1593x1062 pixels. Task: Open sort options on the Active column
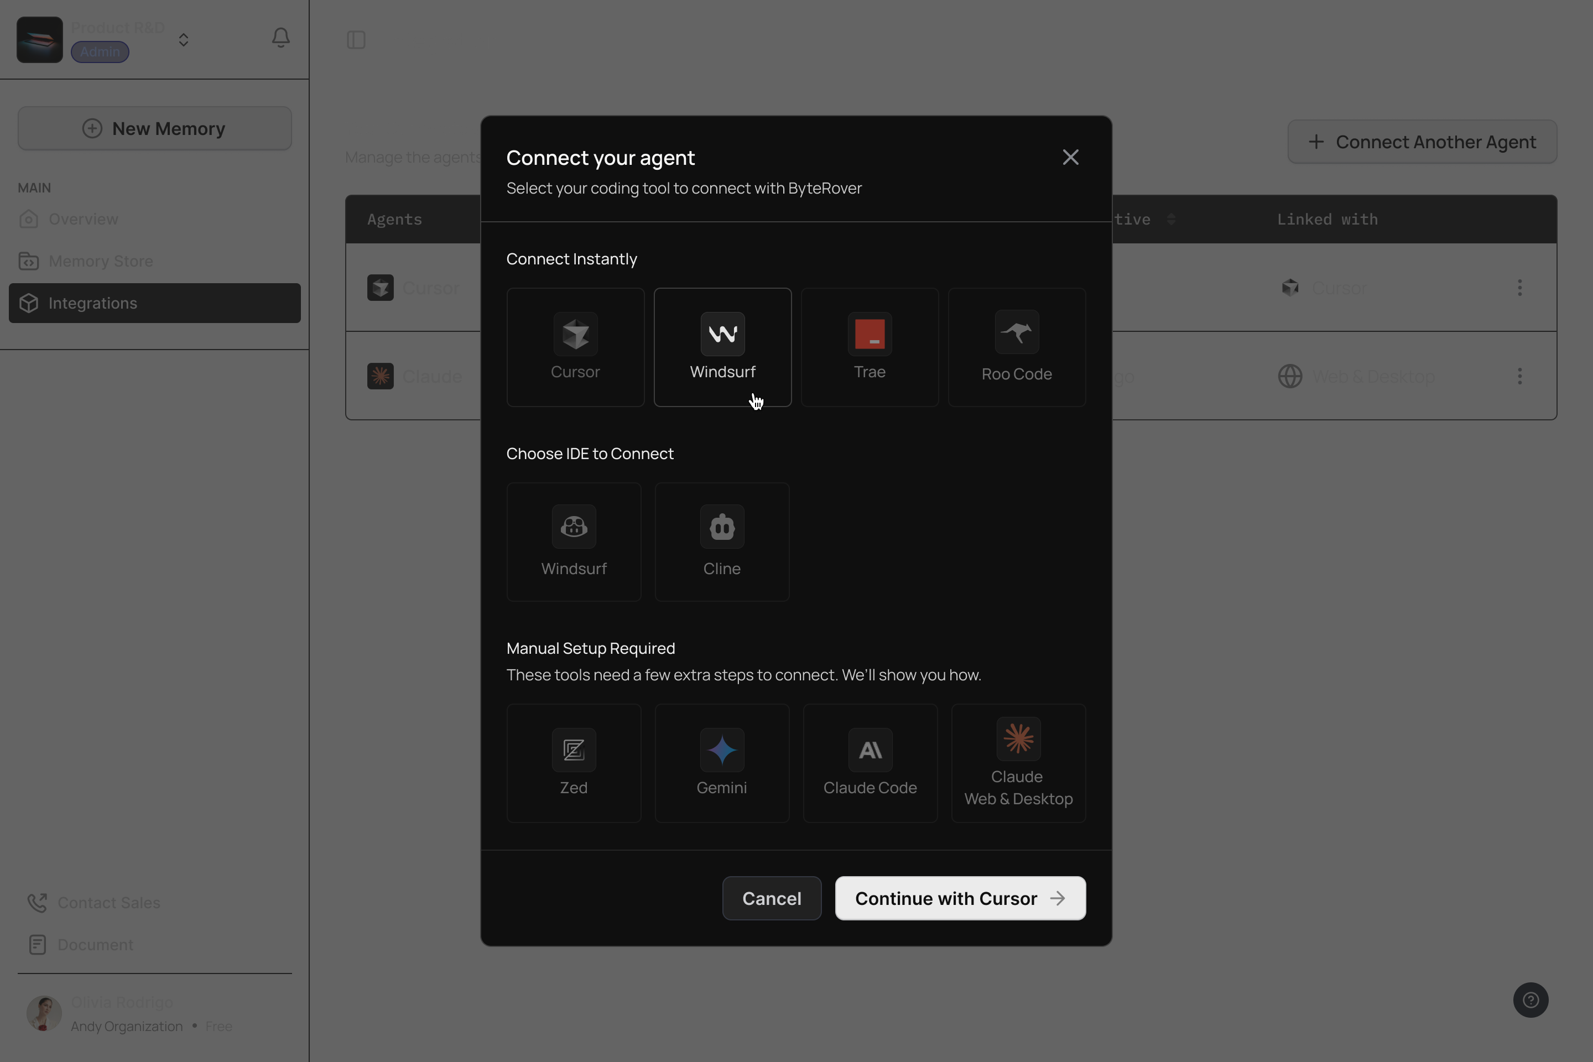(x=1173, y=219)
